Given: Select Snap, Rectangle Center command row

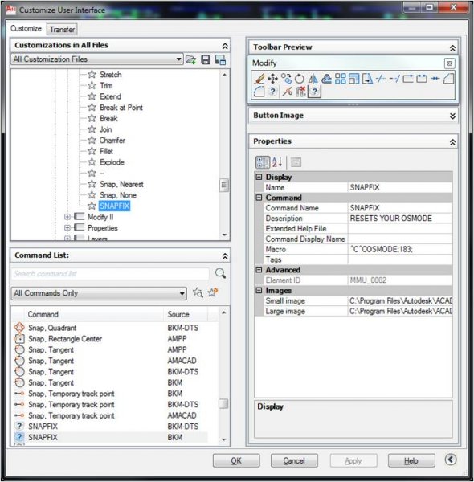Looking at the screenshot, I should tap(111, 339).
